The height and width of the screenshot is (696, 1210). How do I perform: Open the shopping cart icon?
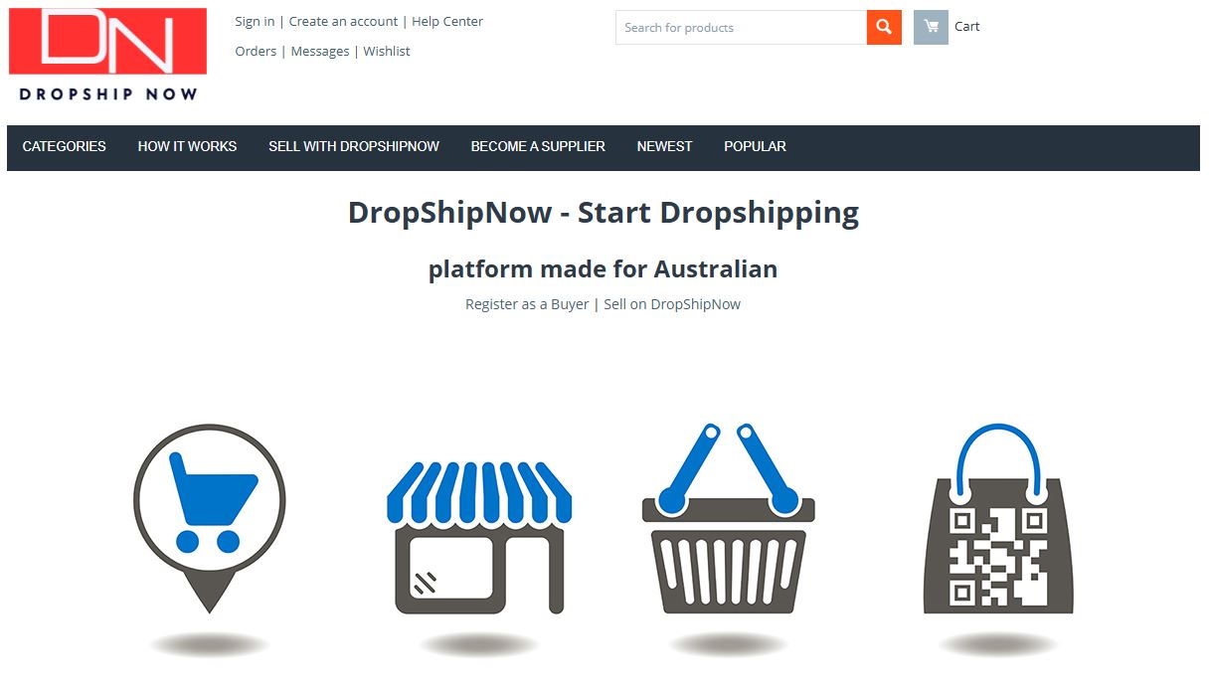931,27
